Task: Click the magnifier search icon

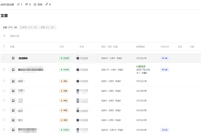Action: click(4, 36)
